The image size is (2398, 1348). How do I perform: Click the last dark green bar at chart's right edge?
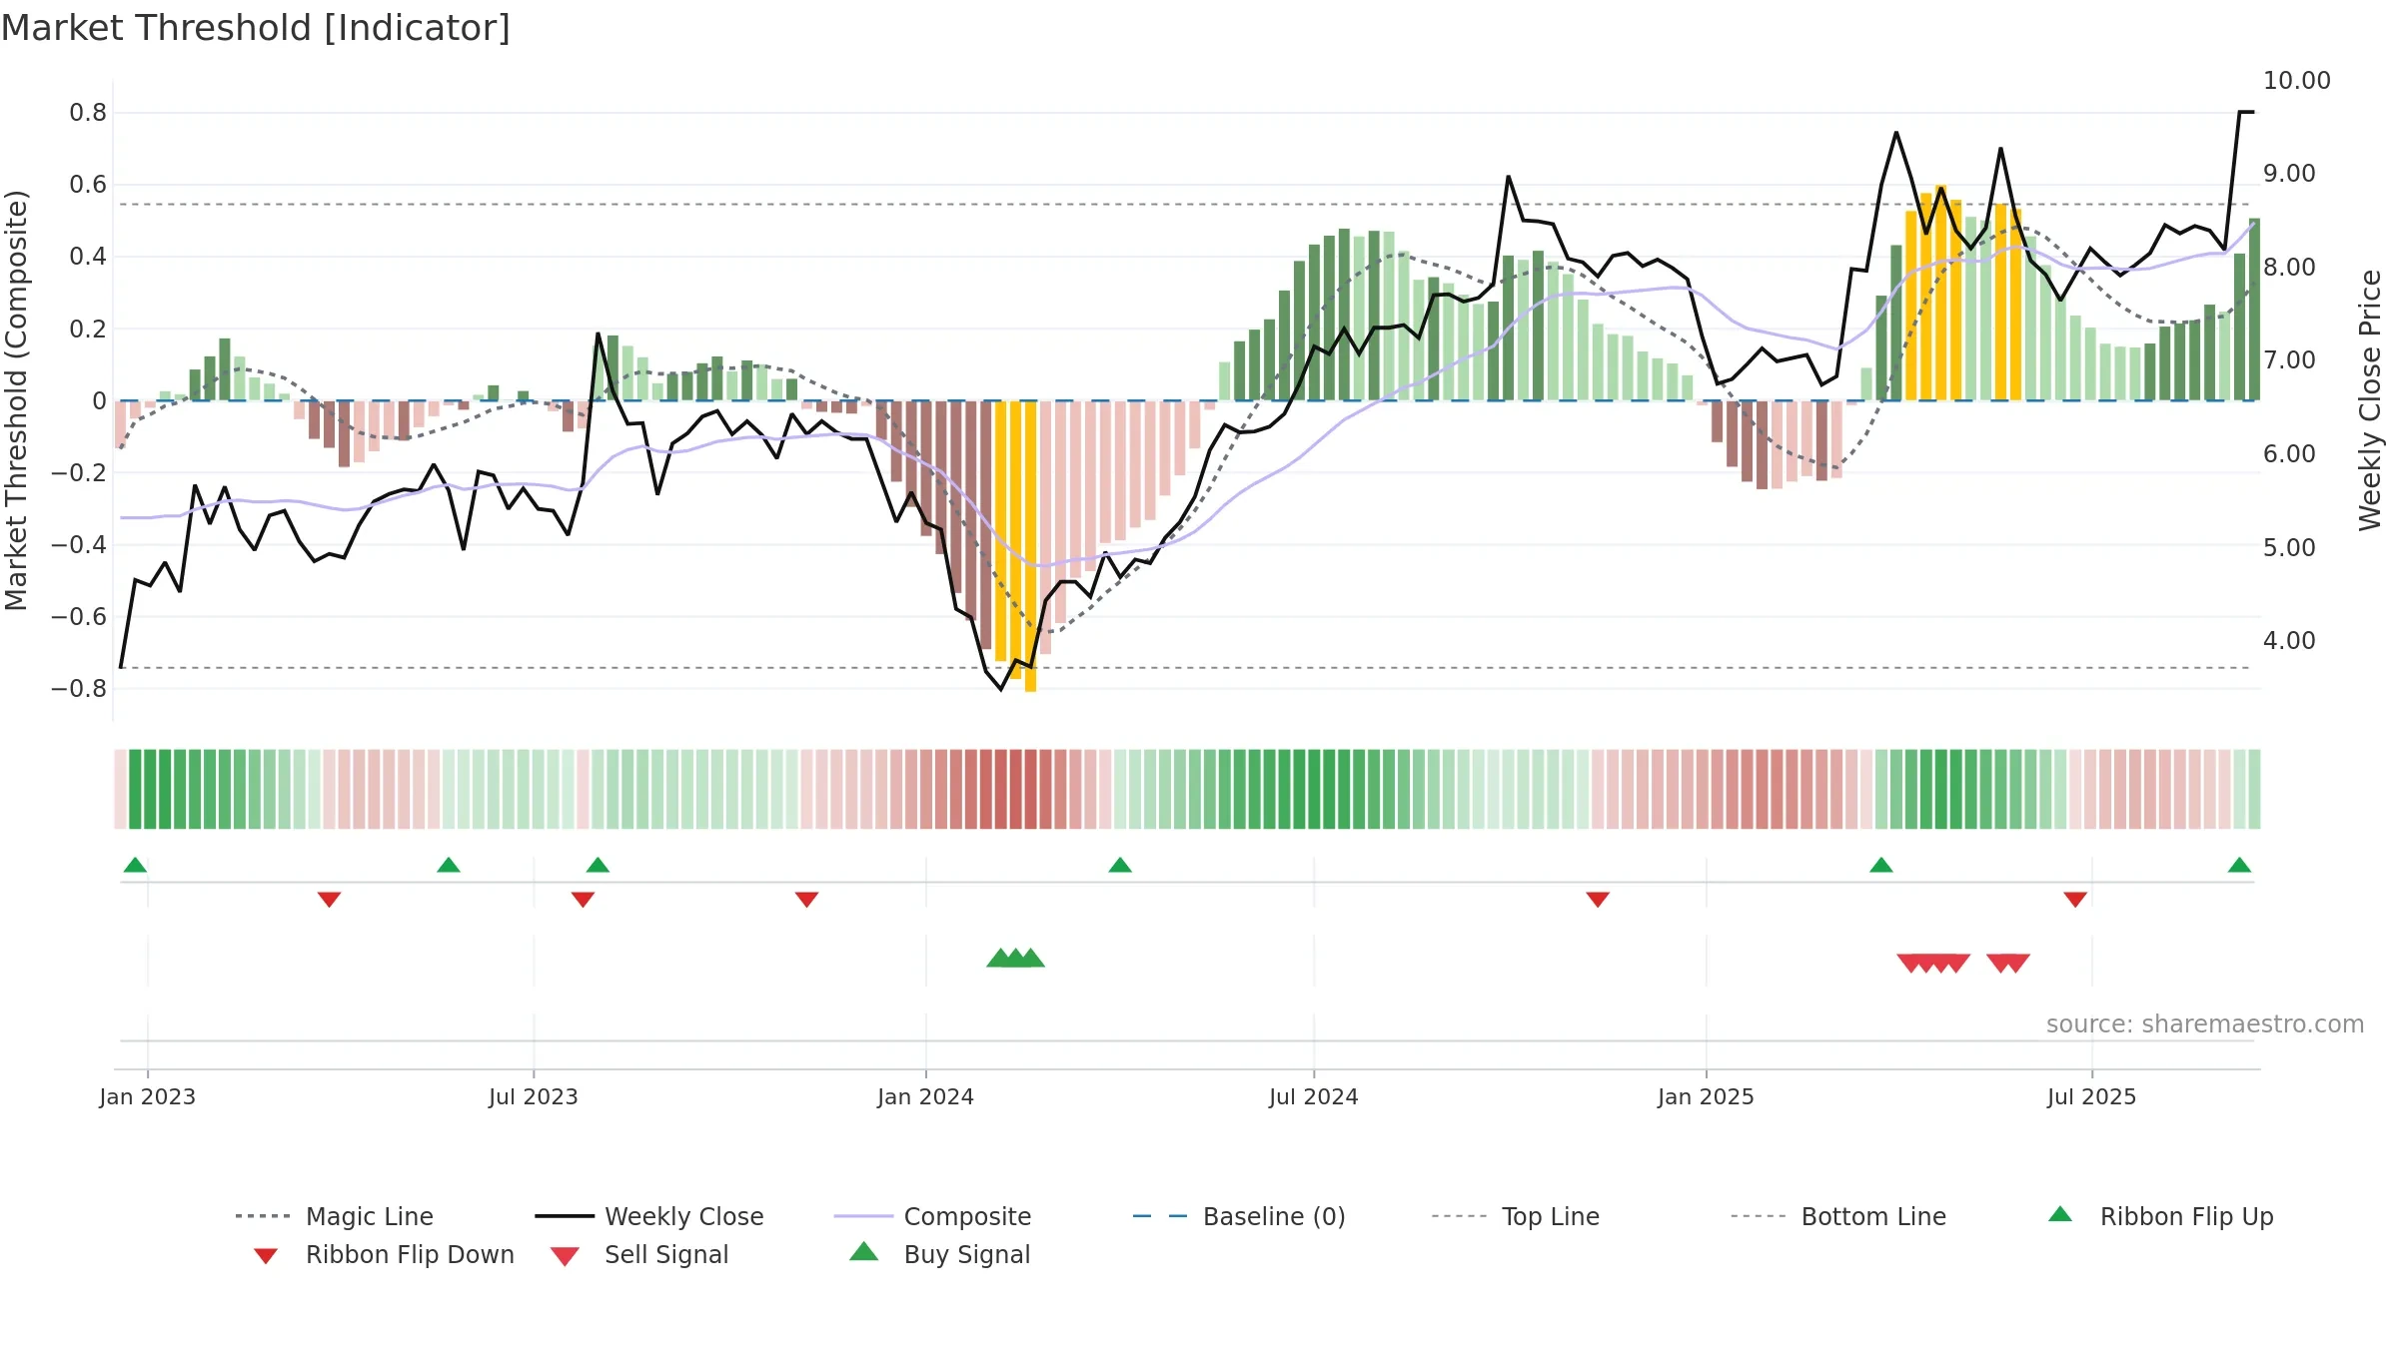coord(2254,310)
